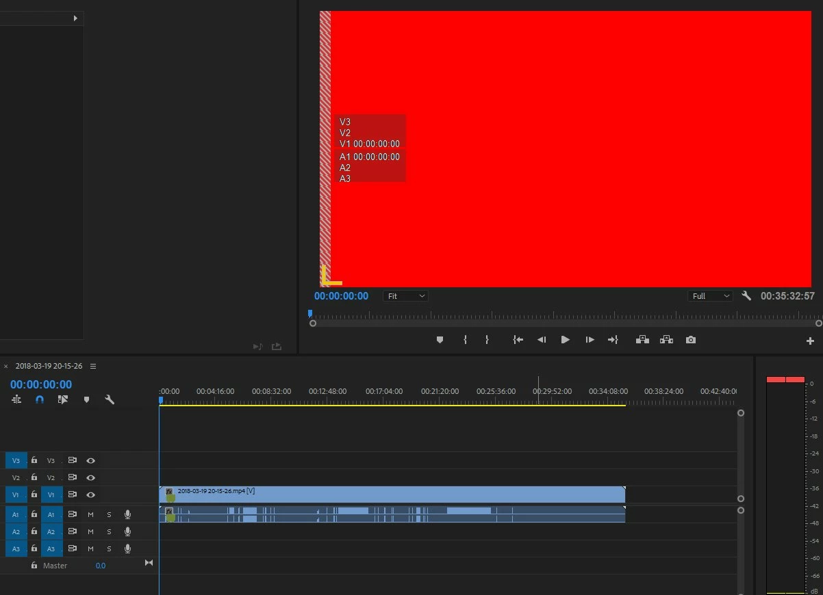Solo audio track A3
Image resolution: width=823 pixels, height=595 pixels.
(109, 548)
